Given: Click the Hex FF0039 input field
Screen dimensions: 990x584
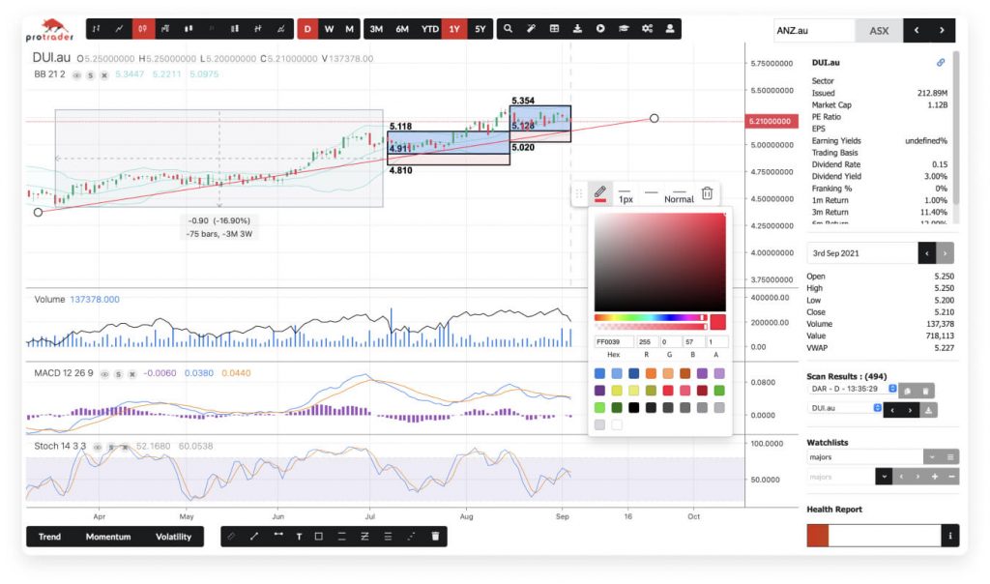Looking at the screenshot, I should [614, 341].
